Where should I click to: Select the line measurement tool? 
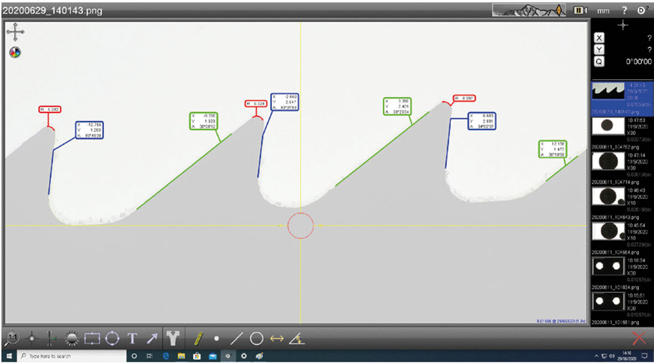point(236,339)
